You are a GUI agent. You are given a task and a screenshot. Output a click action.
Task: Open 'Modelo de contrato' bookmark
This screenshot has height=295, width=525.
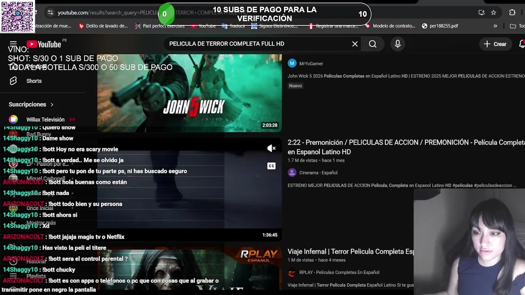point(390,26)
